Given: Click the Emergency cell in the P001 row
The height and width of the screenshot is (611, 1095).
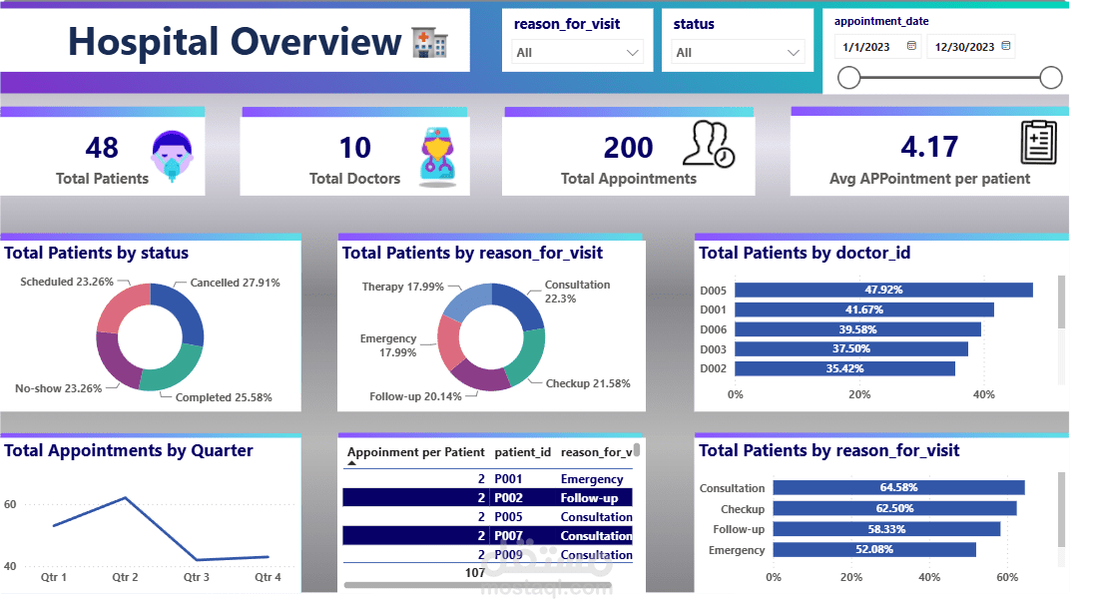Looking at the screenshot, I should click(592, 479).
